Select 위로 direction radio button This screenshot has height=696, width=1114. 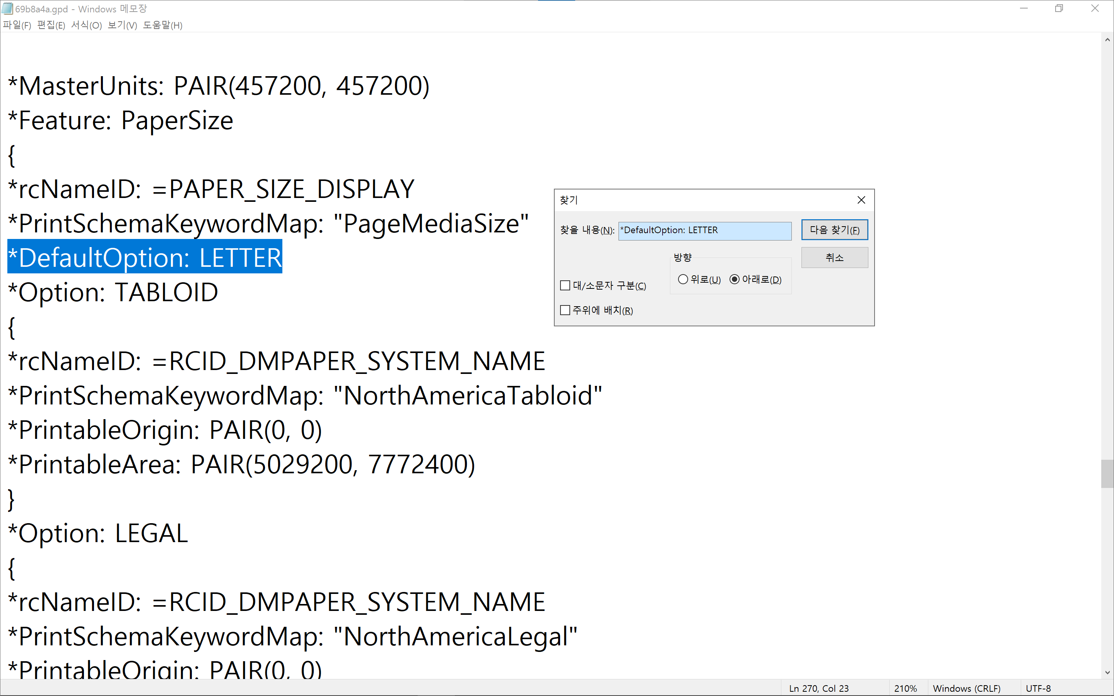coord(683,280)
